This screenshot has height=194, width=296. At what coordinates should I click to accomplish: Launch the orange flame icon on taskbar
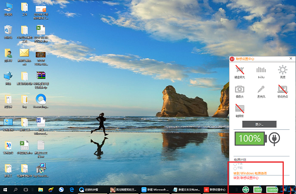[51, 190]
